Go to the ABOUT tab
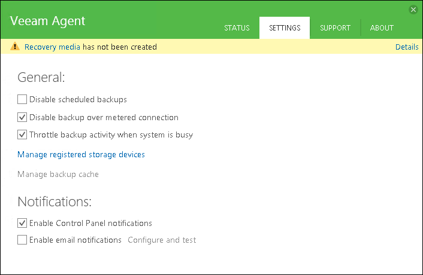Screen dimensions: 423x275 (x=382, y=28)
